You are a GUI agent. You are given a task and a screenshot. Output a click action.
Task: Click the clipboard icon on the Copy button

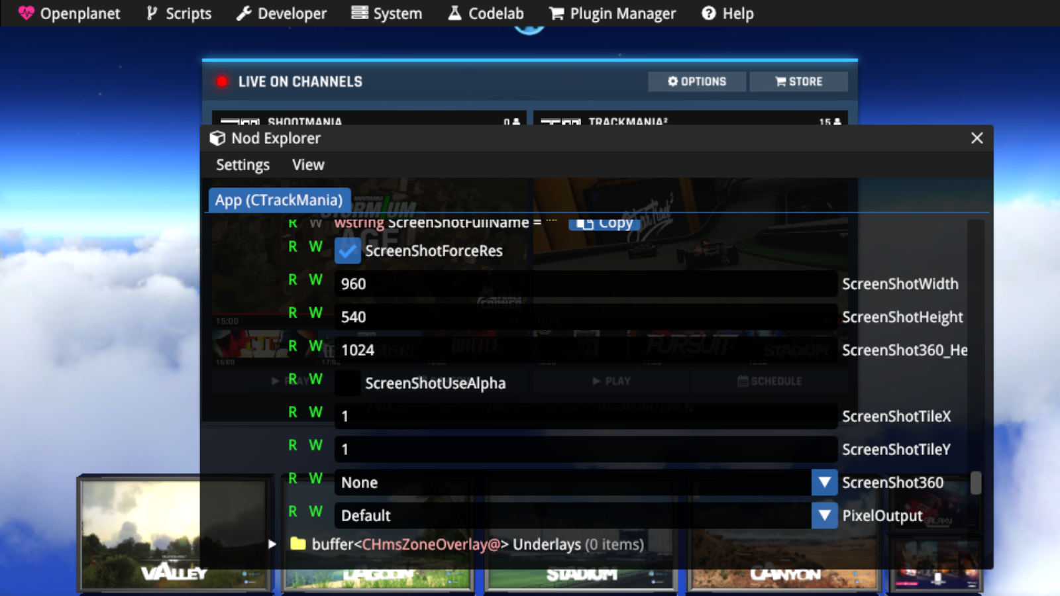pos(583,223)
